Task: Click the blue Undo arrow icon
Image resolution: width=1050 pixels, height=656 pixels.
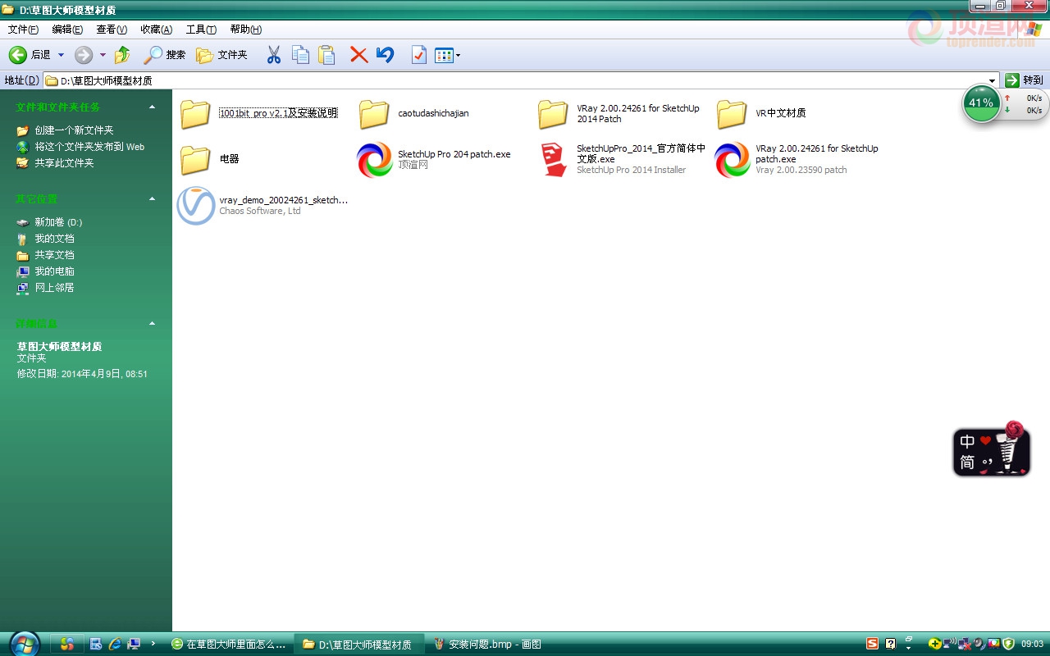Action: point(385,55)
